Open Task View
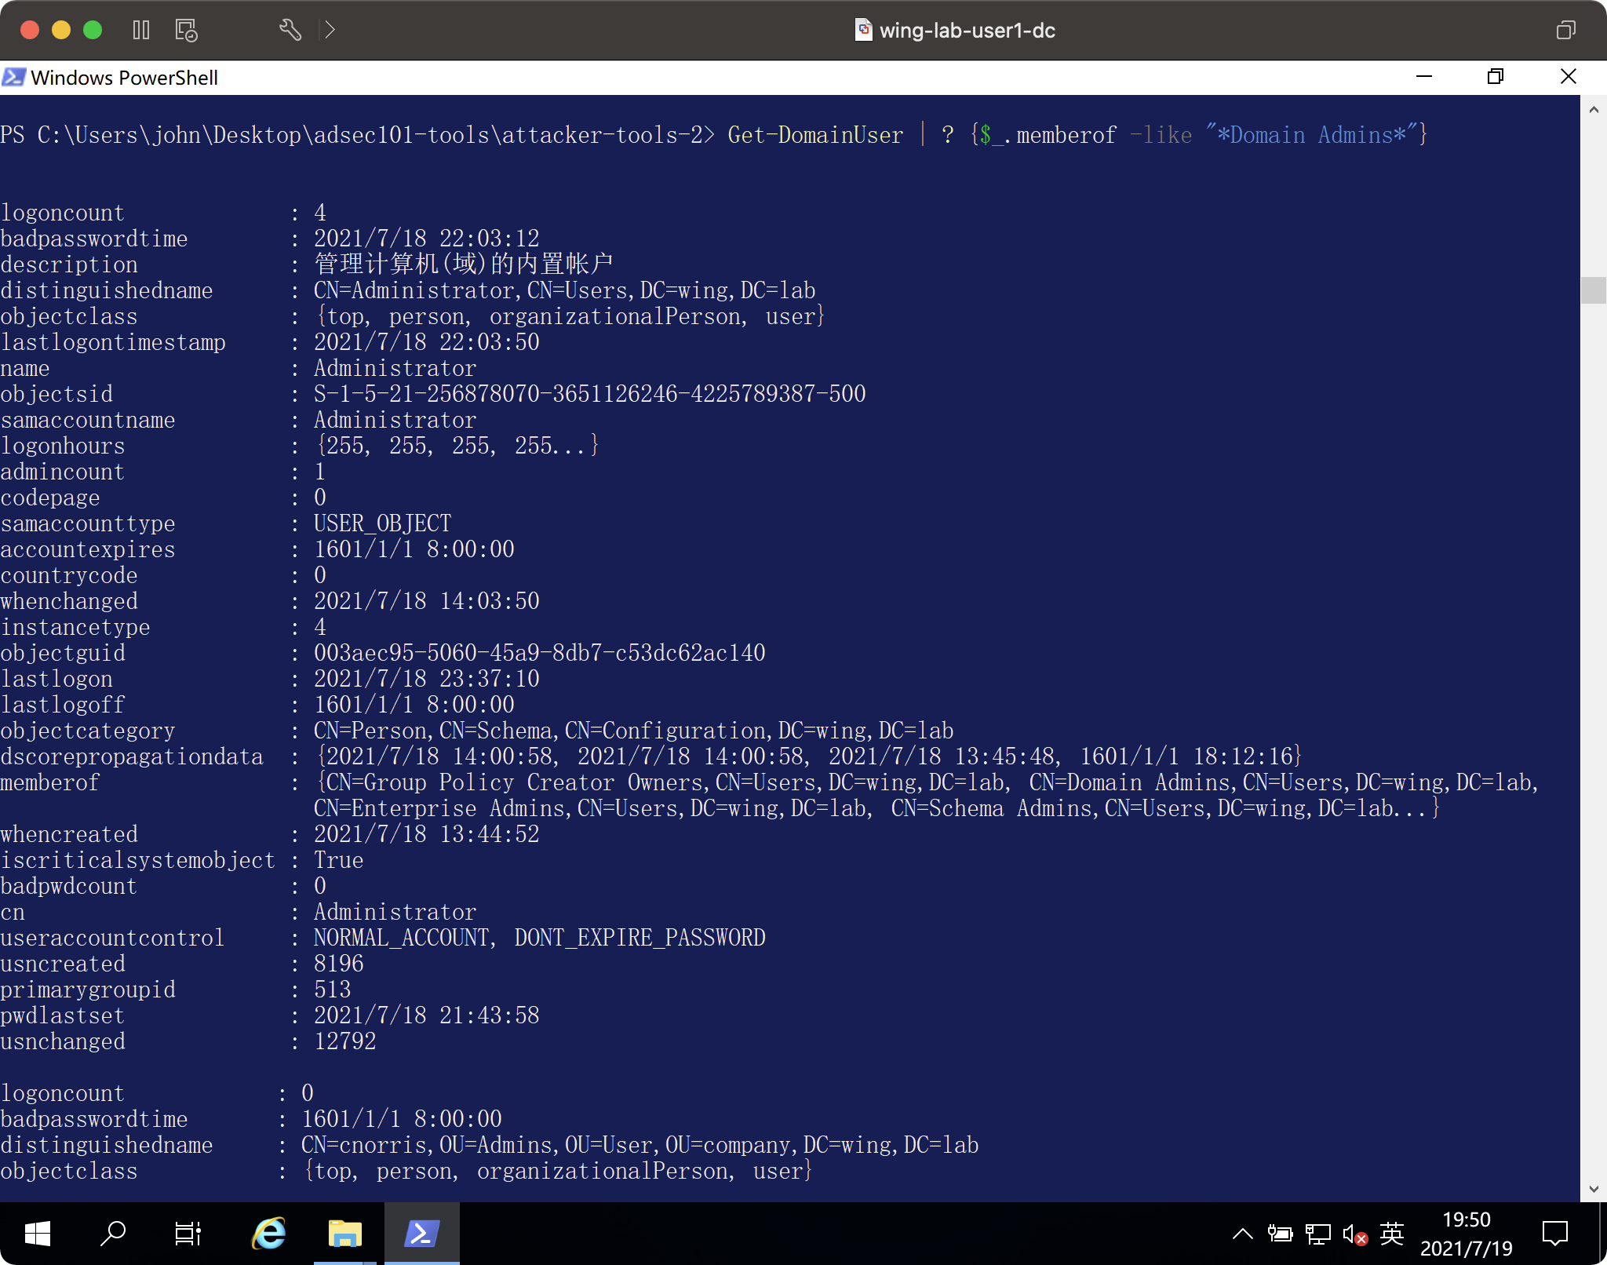Image resolution: width=1607 pixels, height=1265 pixels. pos(188,1234)
